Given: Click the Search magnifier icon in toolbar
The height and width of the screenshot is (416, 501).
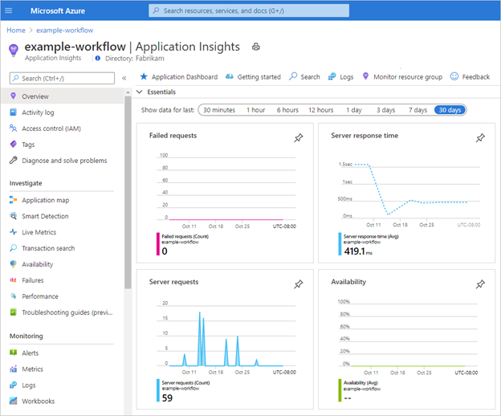Looking at the screenshot, I should point(293,76).
